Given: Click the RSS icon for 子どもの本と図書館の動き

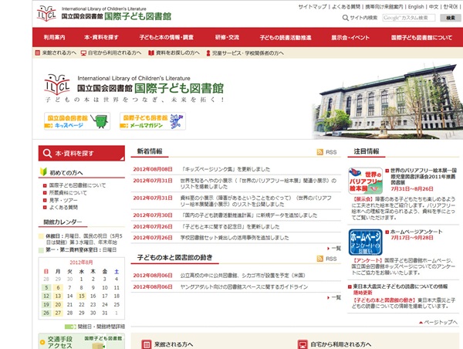Looking at the screenshot, I should 319,259.
